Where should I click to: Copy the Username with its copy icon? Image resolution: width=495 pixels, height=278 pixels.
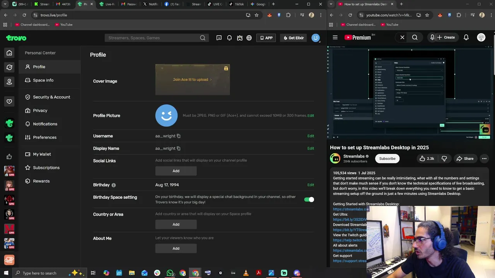pos(178,136)
